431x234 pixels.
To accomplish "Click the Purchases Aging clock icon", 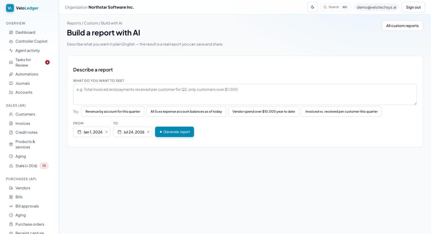I will (11, 215).
